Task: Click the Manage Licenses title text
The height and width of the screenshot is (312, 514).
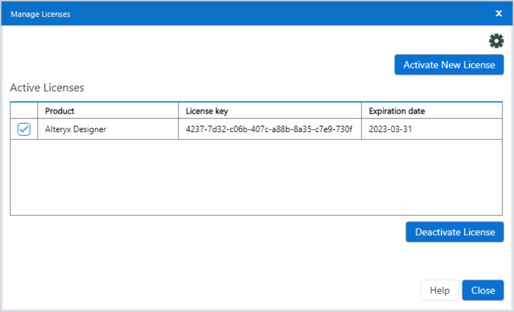Action: [x=41, y=14]
